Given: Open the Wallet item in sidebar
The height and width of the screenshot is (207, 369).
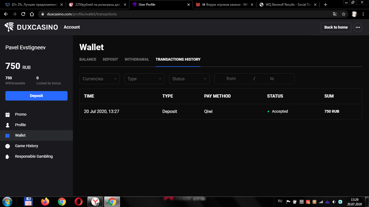Looking at the screenshot, I should tap(20, 135).
